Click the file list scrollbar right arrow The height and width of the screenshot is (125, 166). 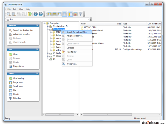point(160,115)
